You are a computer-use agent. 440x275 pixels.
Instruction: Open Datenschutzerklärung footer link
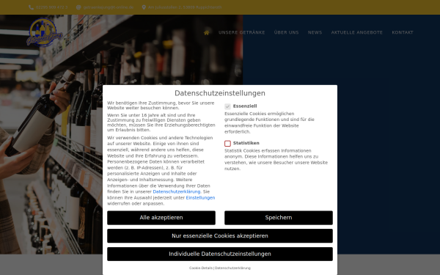pos(232,268)
